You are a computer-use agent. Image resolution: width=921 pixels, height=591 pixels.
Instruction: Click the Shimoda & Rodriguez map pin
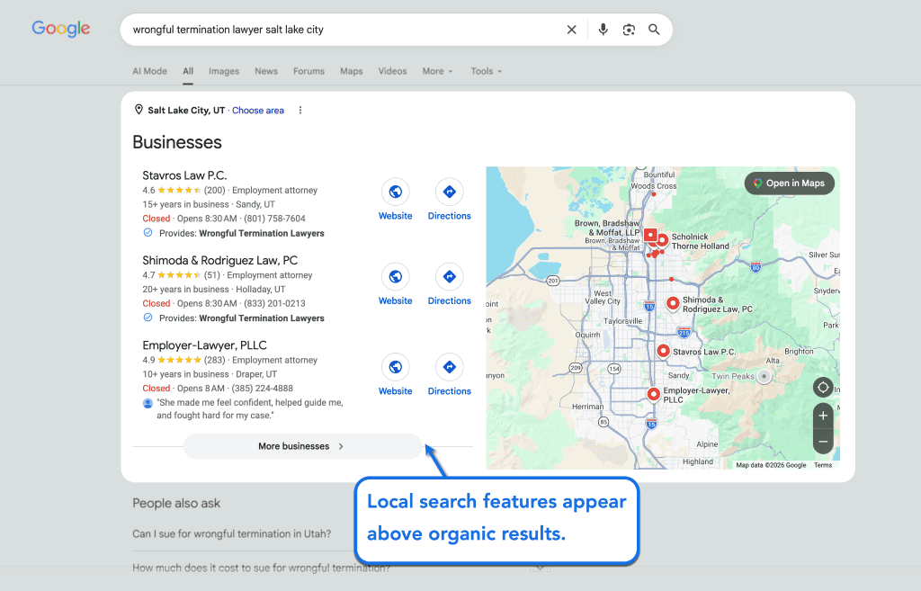673,303
